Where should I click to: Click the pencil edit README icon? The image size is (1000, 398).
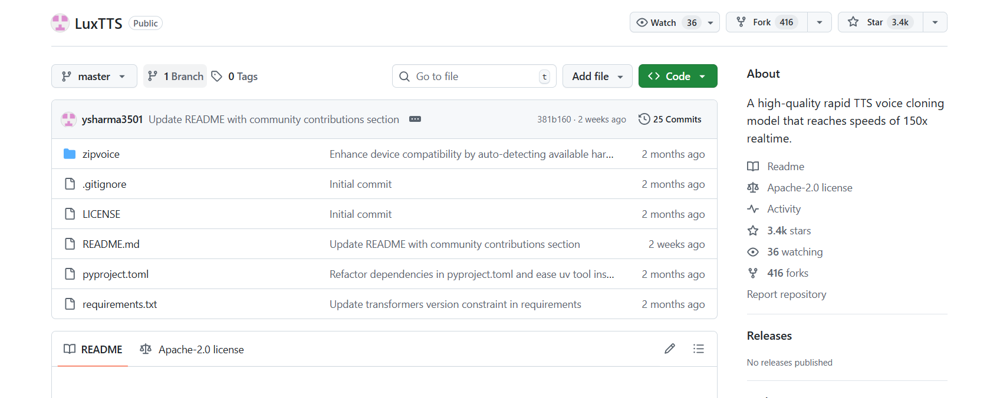click(670, 349)
